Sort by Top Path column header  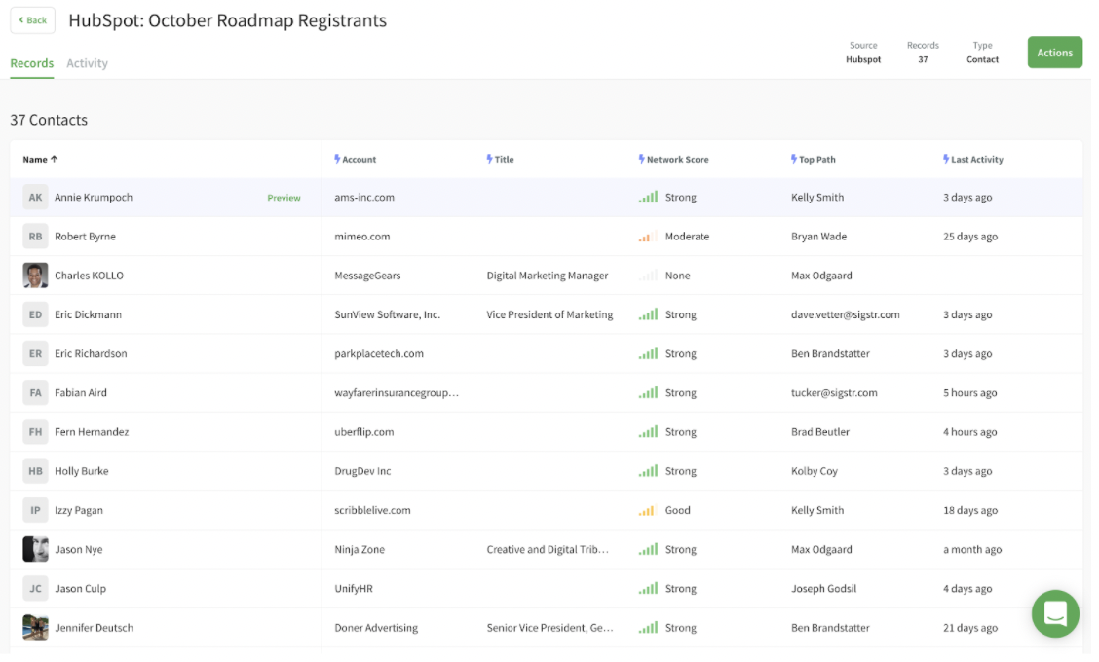pyautogui.click(x=817, y=160)
